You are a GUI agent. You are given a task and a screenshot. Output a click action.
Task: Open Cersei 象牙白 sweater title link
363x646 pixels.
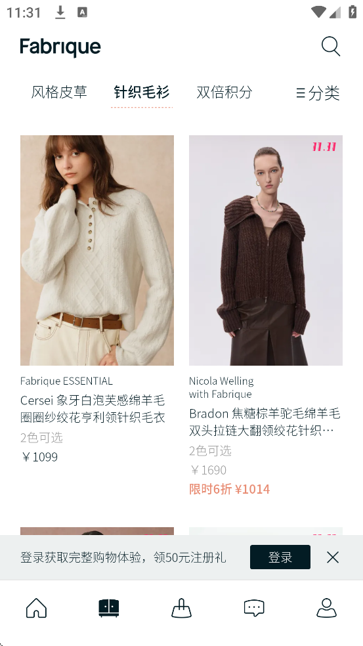pyautogui.click(x=93, y=409)
